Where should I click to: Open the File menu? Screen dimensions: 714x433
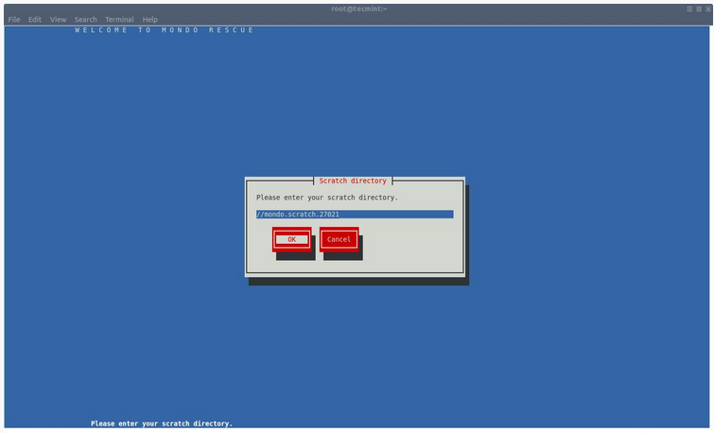(x=13, y=19)
